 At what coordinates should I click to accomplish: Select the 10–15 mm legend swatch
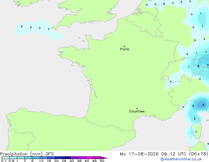(x=44, y=158)
